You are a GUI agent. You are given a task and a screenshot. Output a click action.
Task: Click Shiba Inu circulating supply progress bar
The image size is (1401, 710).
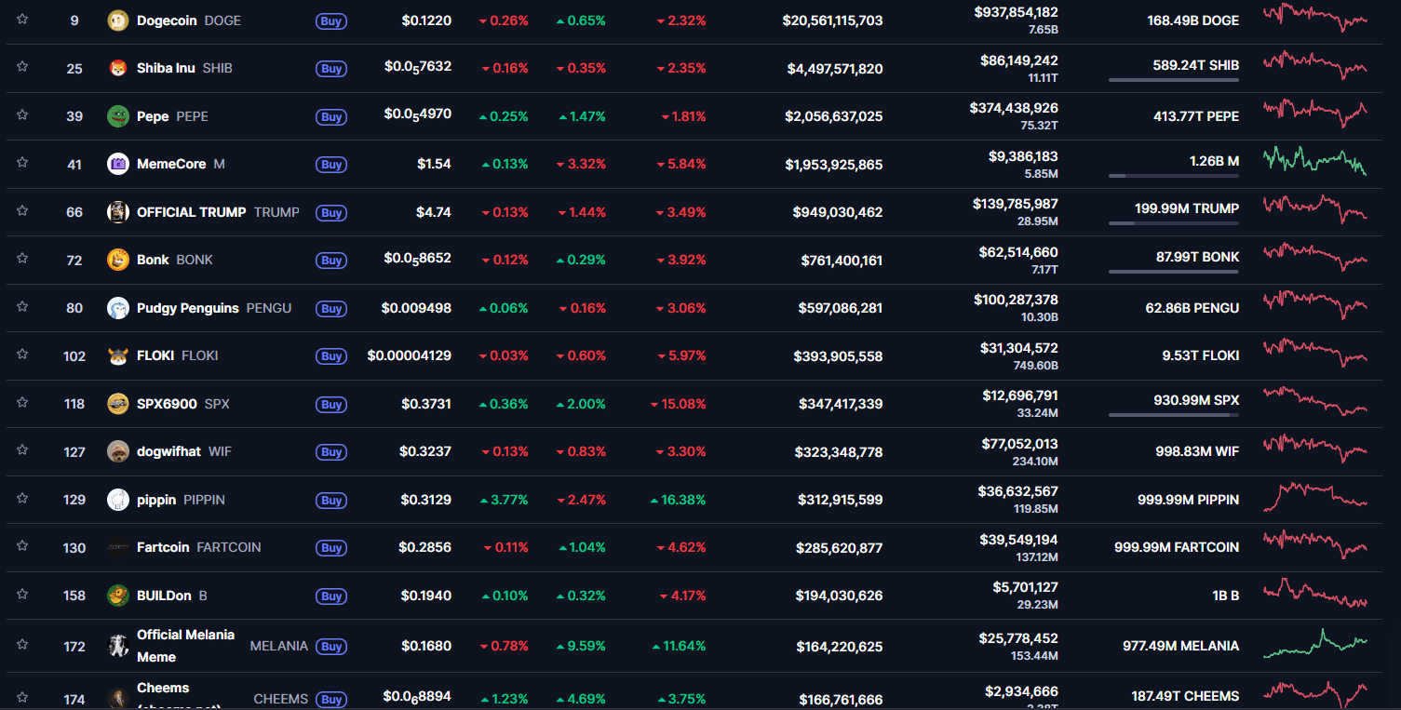[x=1173, y=80]
